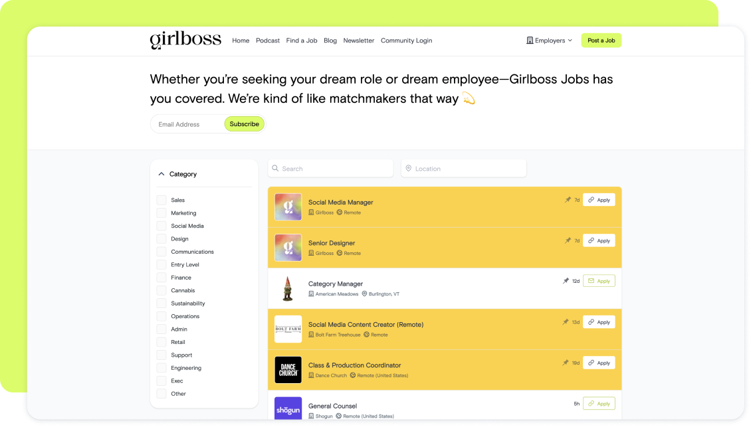Apply to the Social Media Content Creator job

tap(598, 322)
